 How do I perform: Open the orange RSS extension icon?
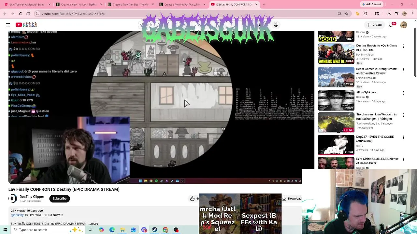pos(357,14)
